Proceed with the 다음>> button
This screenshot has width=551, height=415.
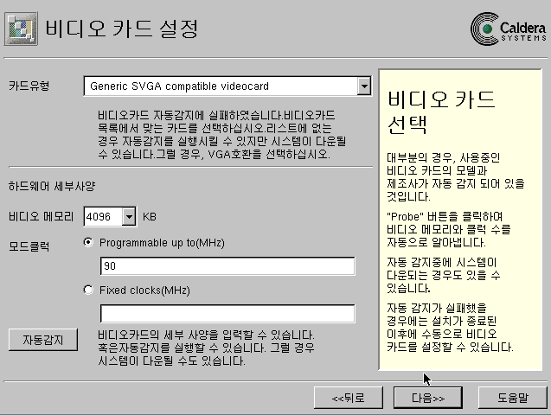tap(427, 398)
